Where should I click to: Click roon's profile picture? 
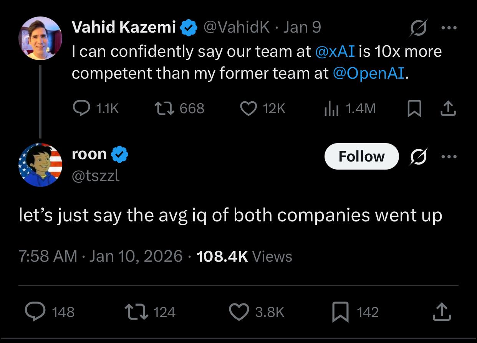[x=40, y=165]
